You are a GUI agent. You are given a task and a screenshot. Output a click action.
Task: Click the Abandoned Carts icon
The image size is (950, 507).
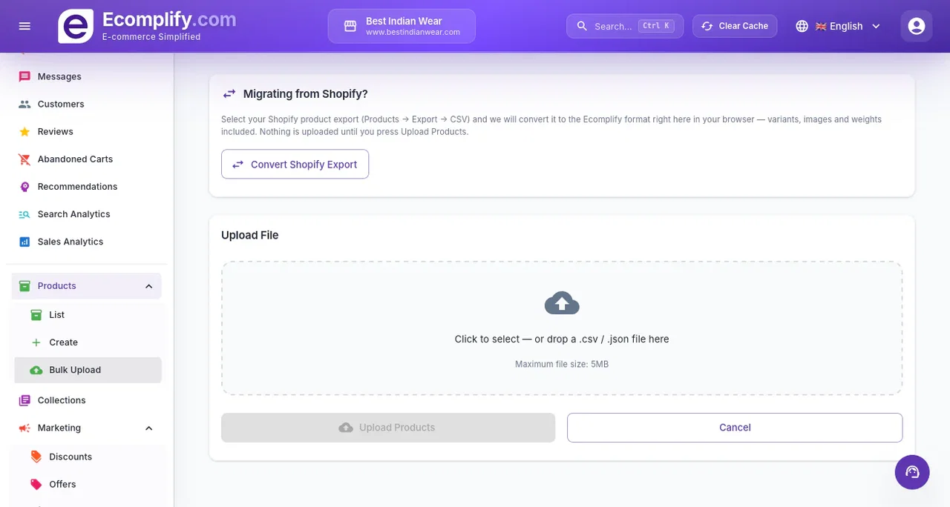click(24, 159)
